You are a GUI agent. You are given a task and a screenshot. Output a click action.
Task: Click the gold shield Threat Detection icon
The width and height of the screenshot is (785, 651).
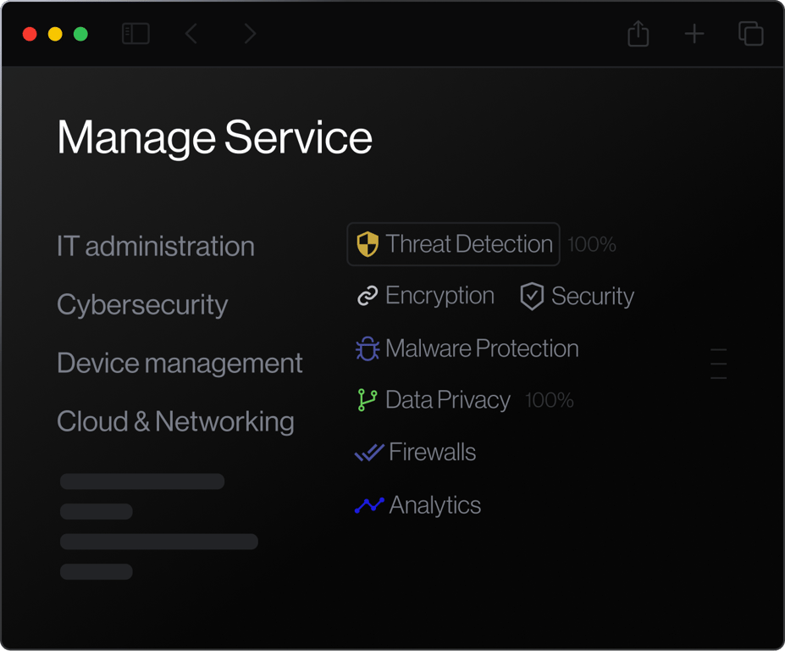tap(367, 244)
